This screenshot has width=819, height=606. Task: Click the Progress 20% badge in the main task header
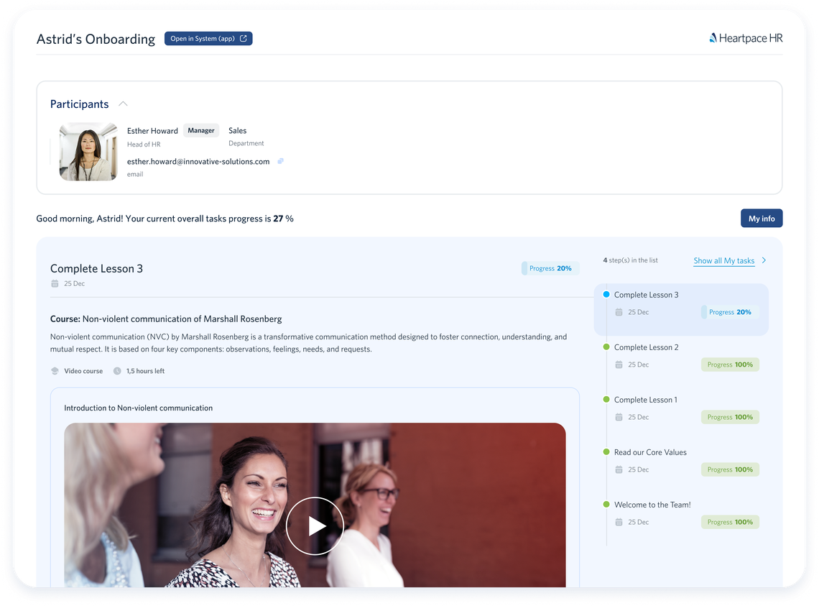pos(550,268)
